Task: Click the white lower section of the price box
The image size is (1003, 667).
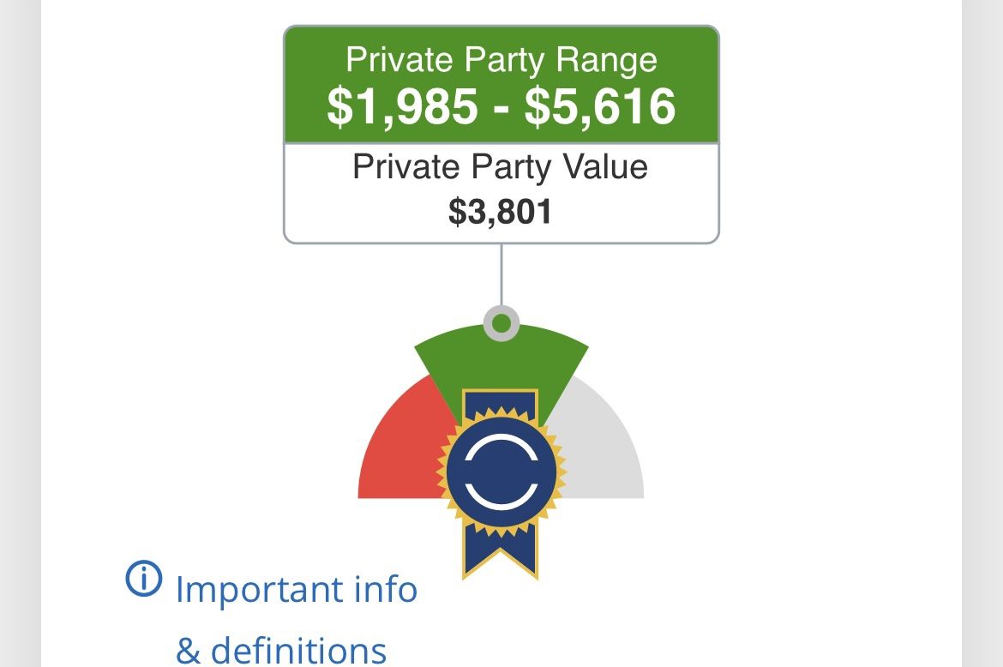Action: tap(501, 193)
